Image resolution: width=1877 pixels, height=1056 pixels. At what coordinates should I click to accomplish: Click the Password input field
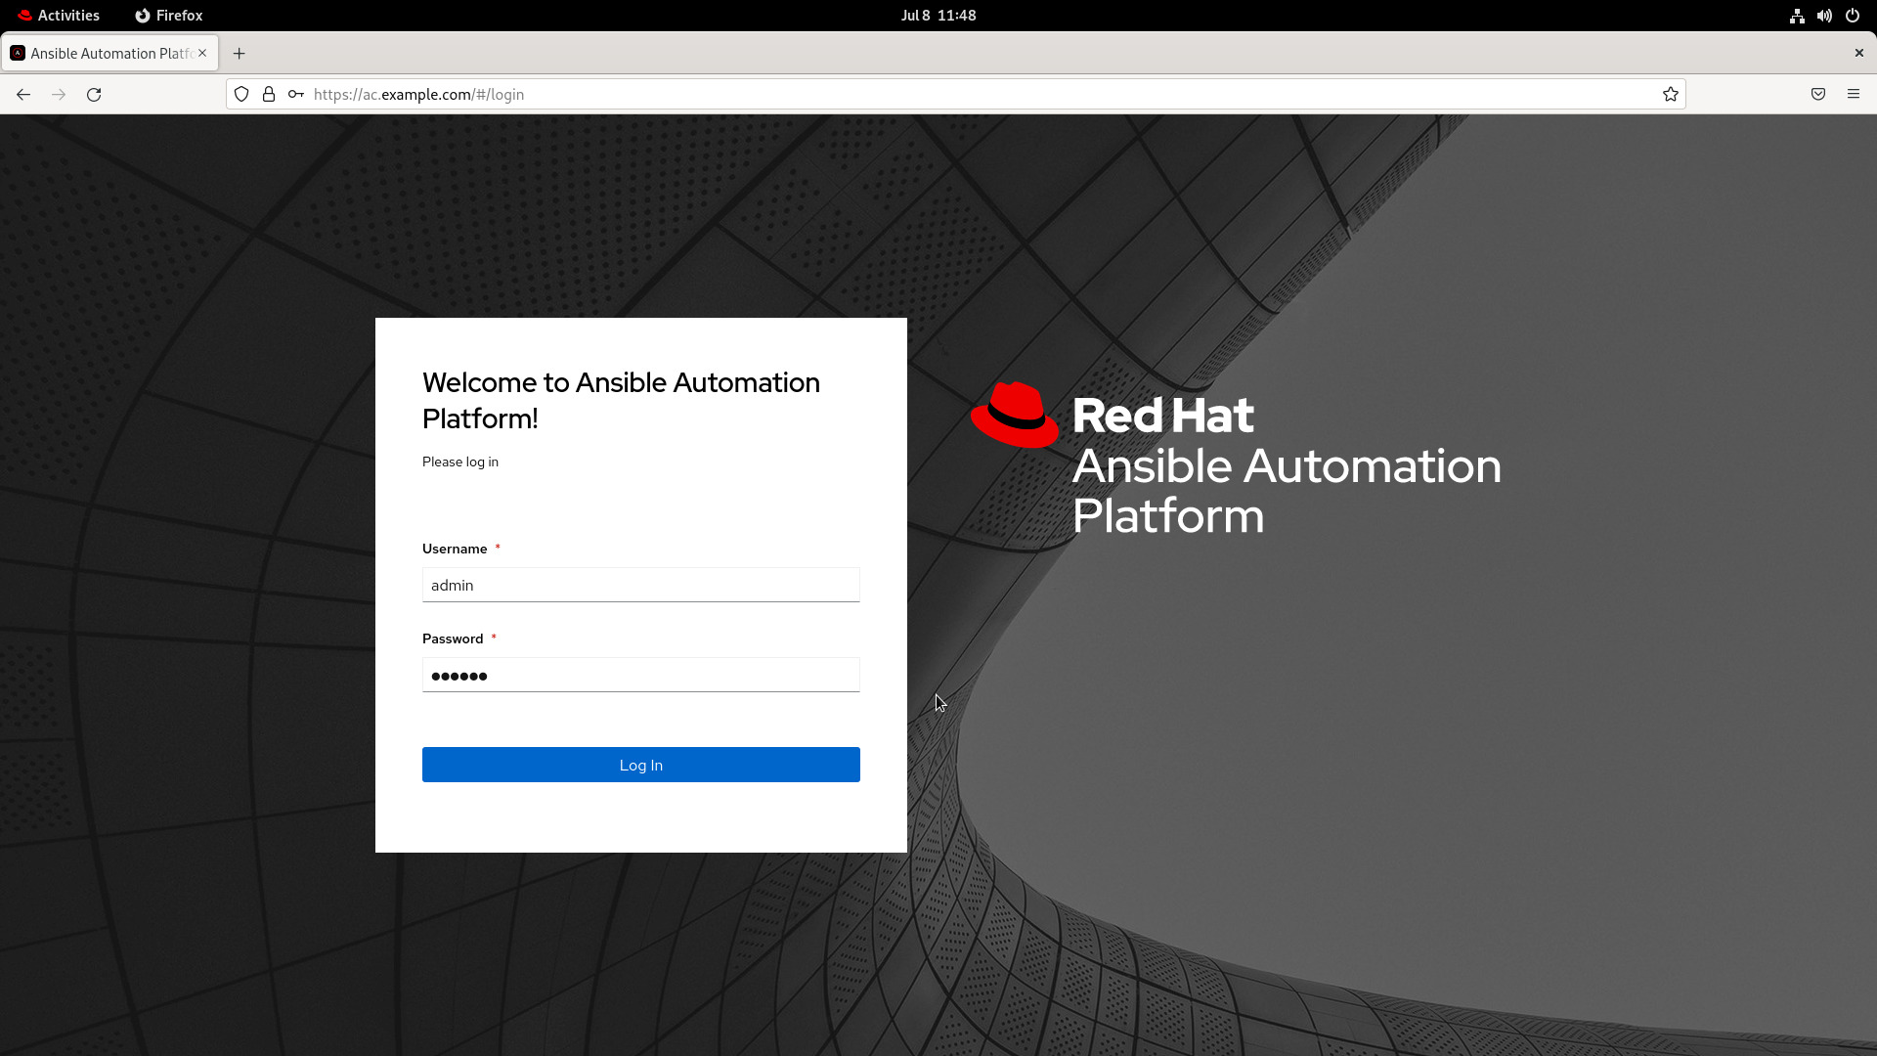pyautogui.click(x=640, y=675)
